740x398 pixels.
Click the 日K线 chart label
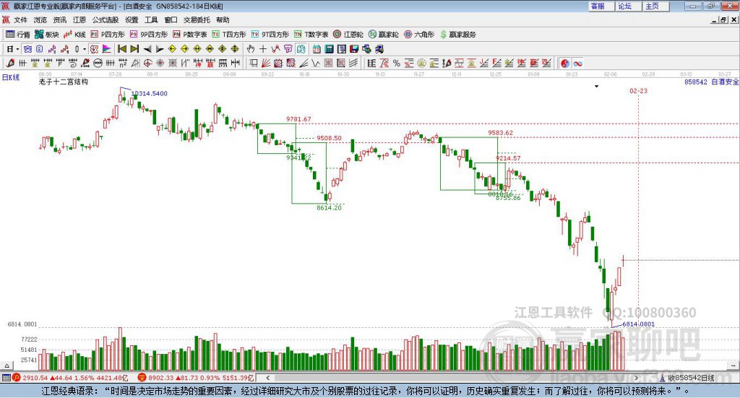click(10, 77)
